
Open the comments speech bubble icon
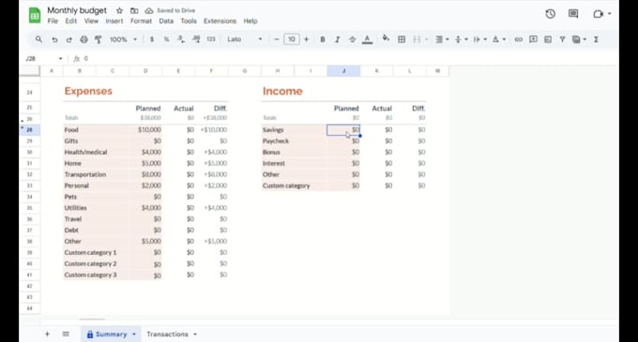click(573, 14)
